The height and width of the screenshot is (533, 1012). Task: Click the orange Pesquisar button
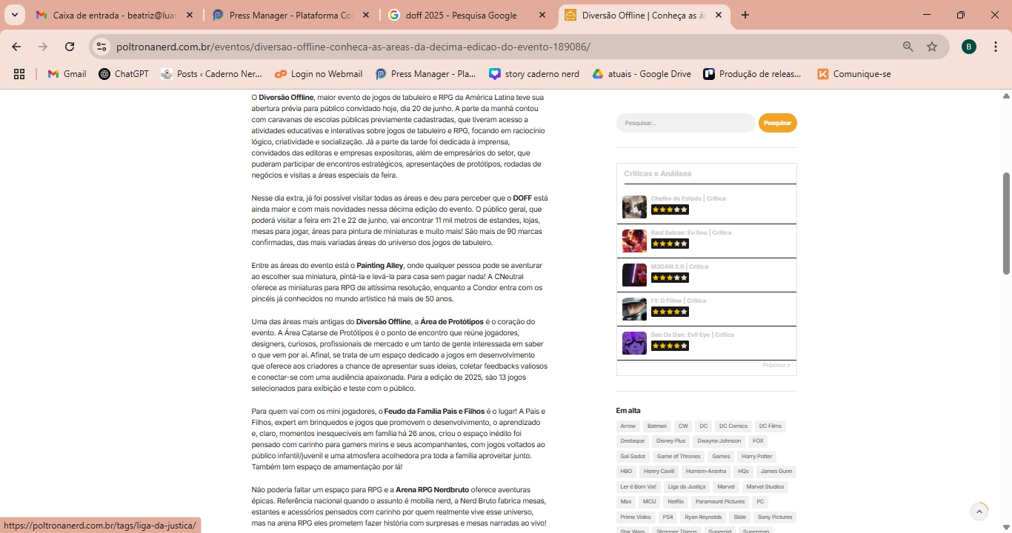point(777,123)
